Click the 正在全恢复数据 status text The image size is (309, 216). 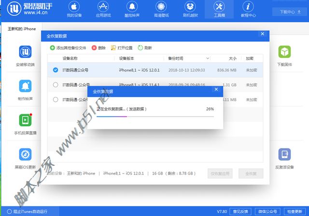[x=121, y=109]
